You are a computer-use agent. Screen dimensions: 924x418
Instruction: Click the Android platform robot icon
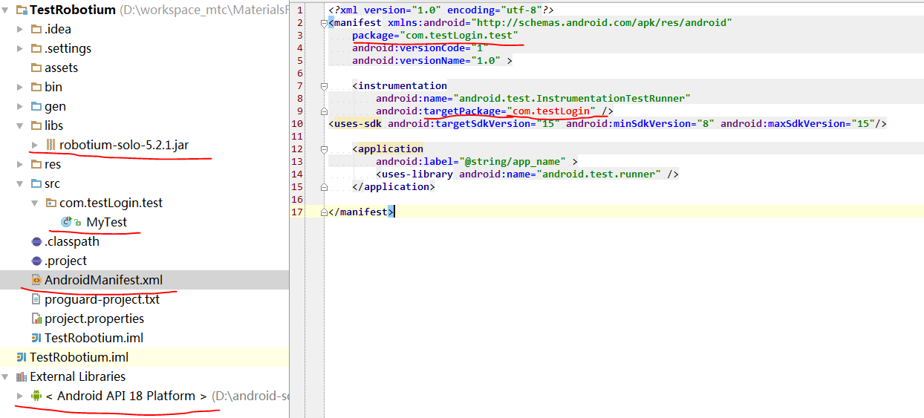point(36,396)
